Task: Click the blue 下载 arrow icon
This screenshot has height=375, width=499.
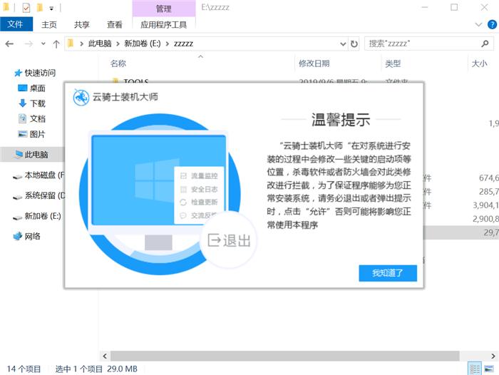Action: (x=23, y=103)
